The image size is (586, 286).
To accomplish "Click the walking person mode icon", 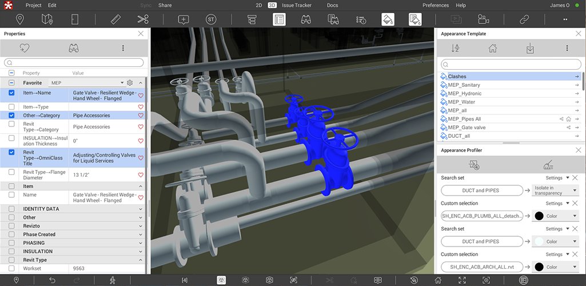I will tap(112, 280).
